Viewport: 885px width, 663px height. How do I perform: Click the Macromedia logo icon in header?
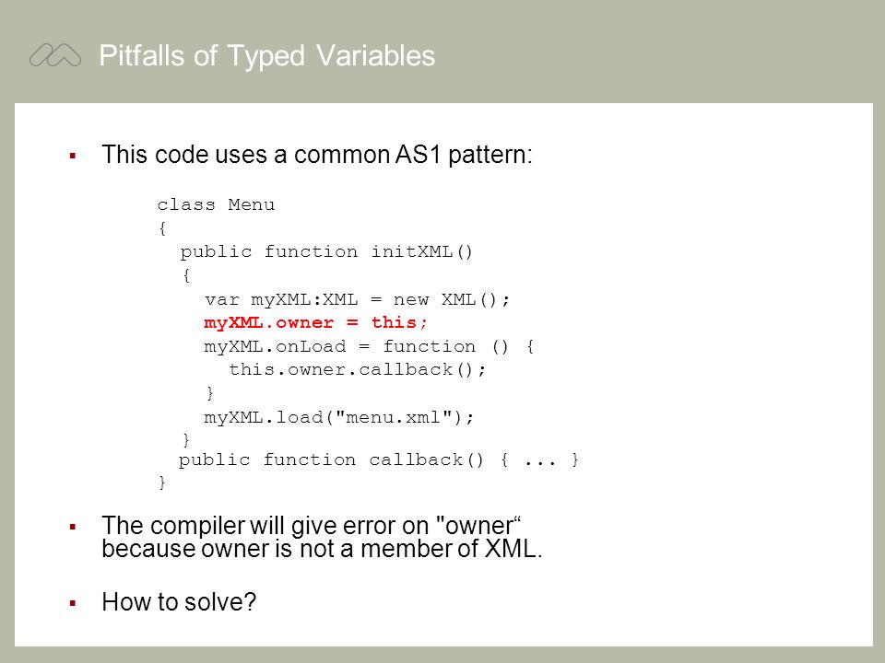54,55
